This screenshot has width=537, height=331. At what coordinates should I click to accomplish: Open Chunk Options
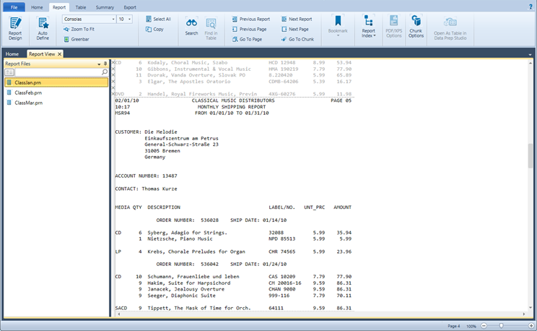pyautogui.click(x=416, y=27)
